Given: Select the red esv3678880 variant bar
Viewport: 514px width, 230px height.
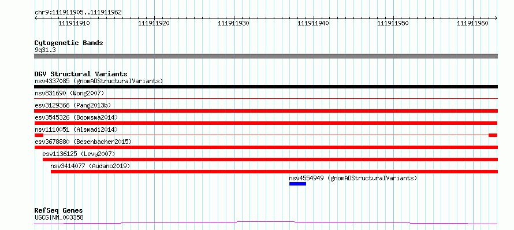Looking at the screenshot, I should pyautogui.click(x=266, y=147).
